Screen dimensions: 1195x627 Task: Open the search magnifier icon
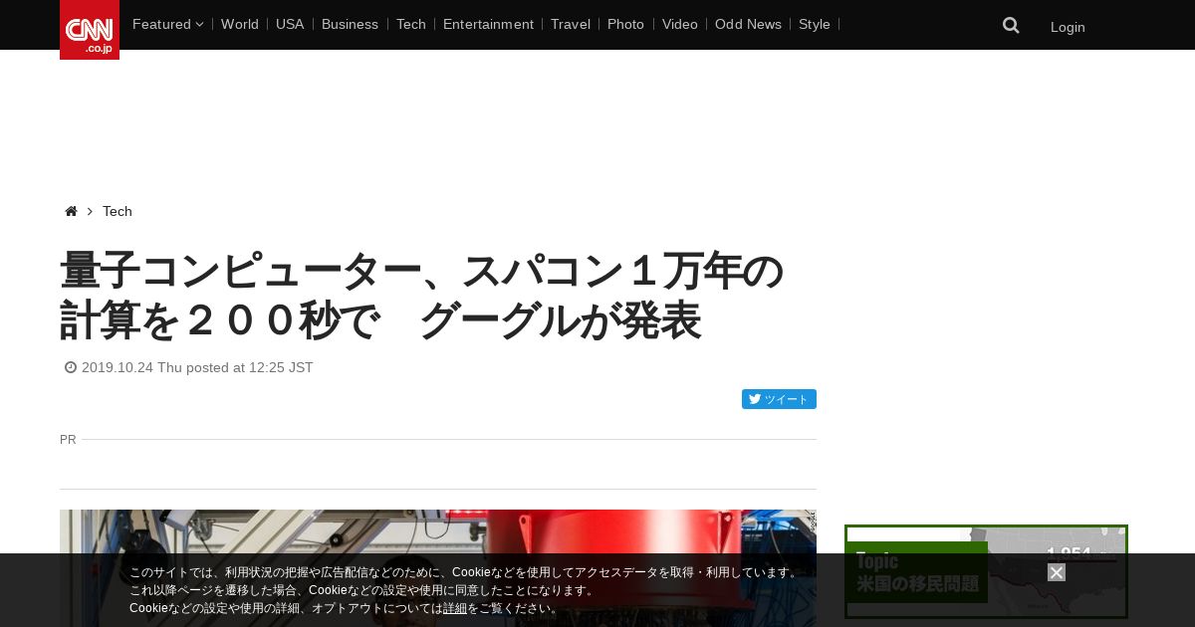point(1011,26)
